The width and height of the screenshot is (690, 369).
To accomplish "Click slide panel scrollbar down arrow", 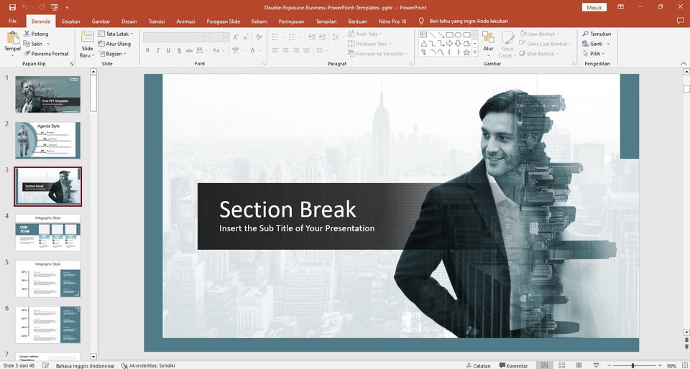I will click(x=93, y=356).
